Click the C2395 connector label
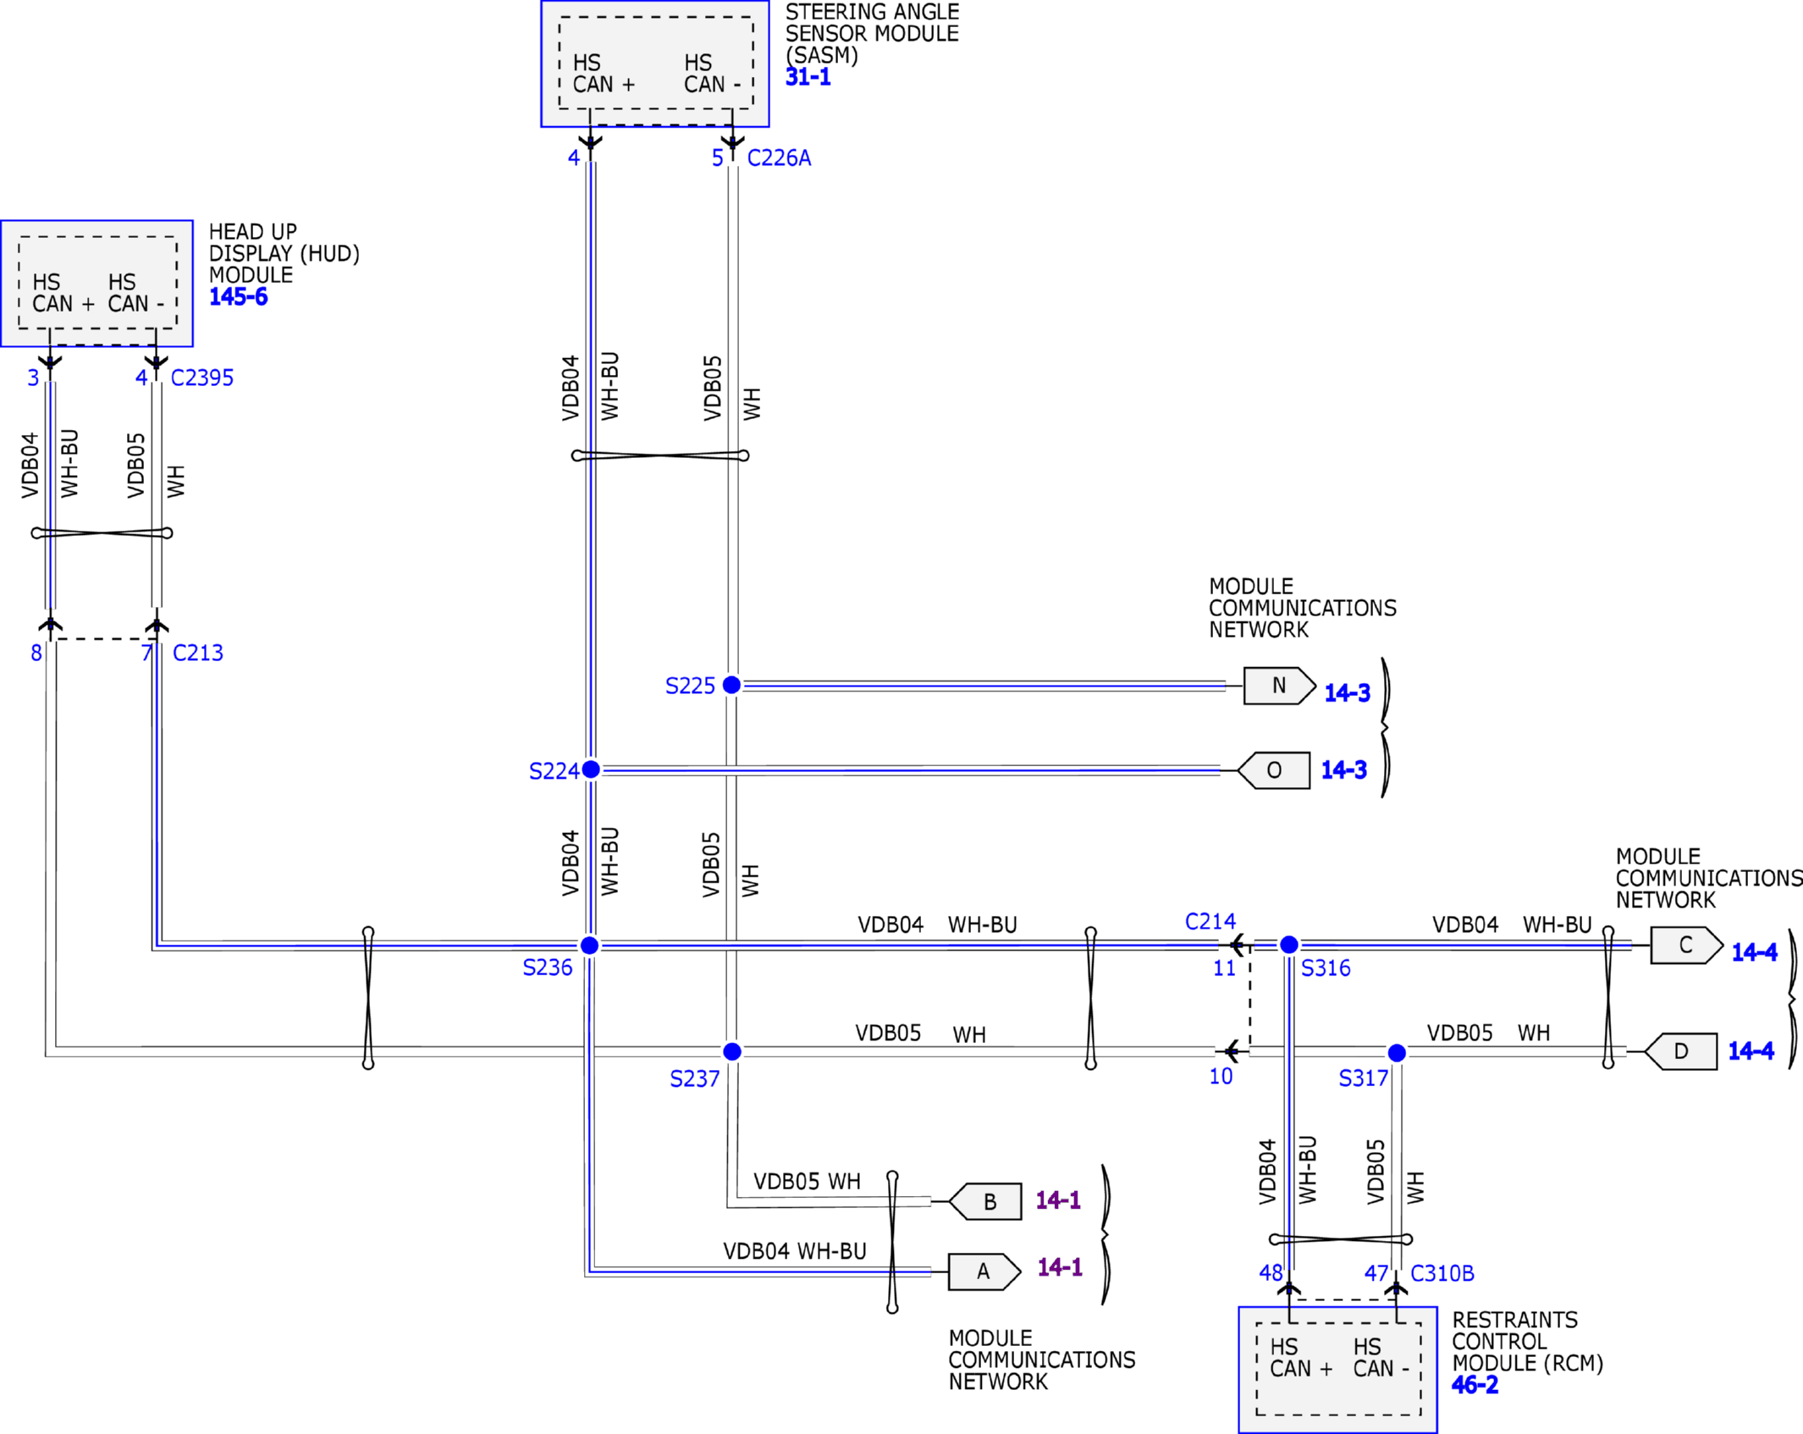The image size is (1803, 1434). (201, 378)
